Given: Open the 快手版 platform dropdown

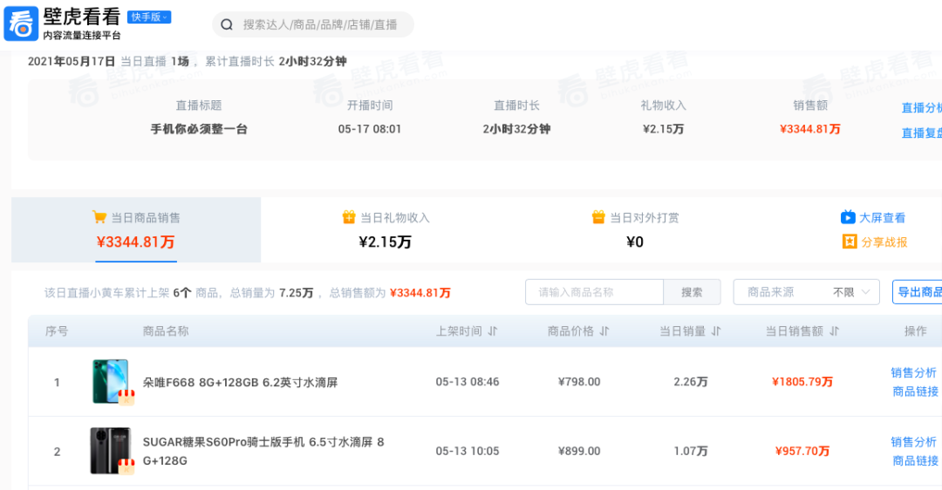Looking at the screenshot, I should pos(149,17).
